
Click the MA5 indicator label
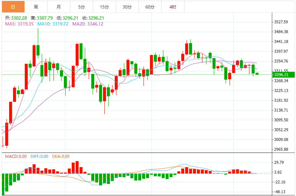pyautogui.click(x=19, y=24)
